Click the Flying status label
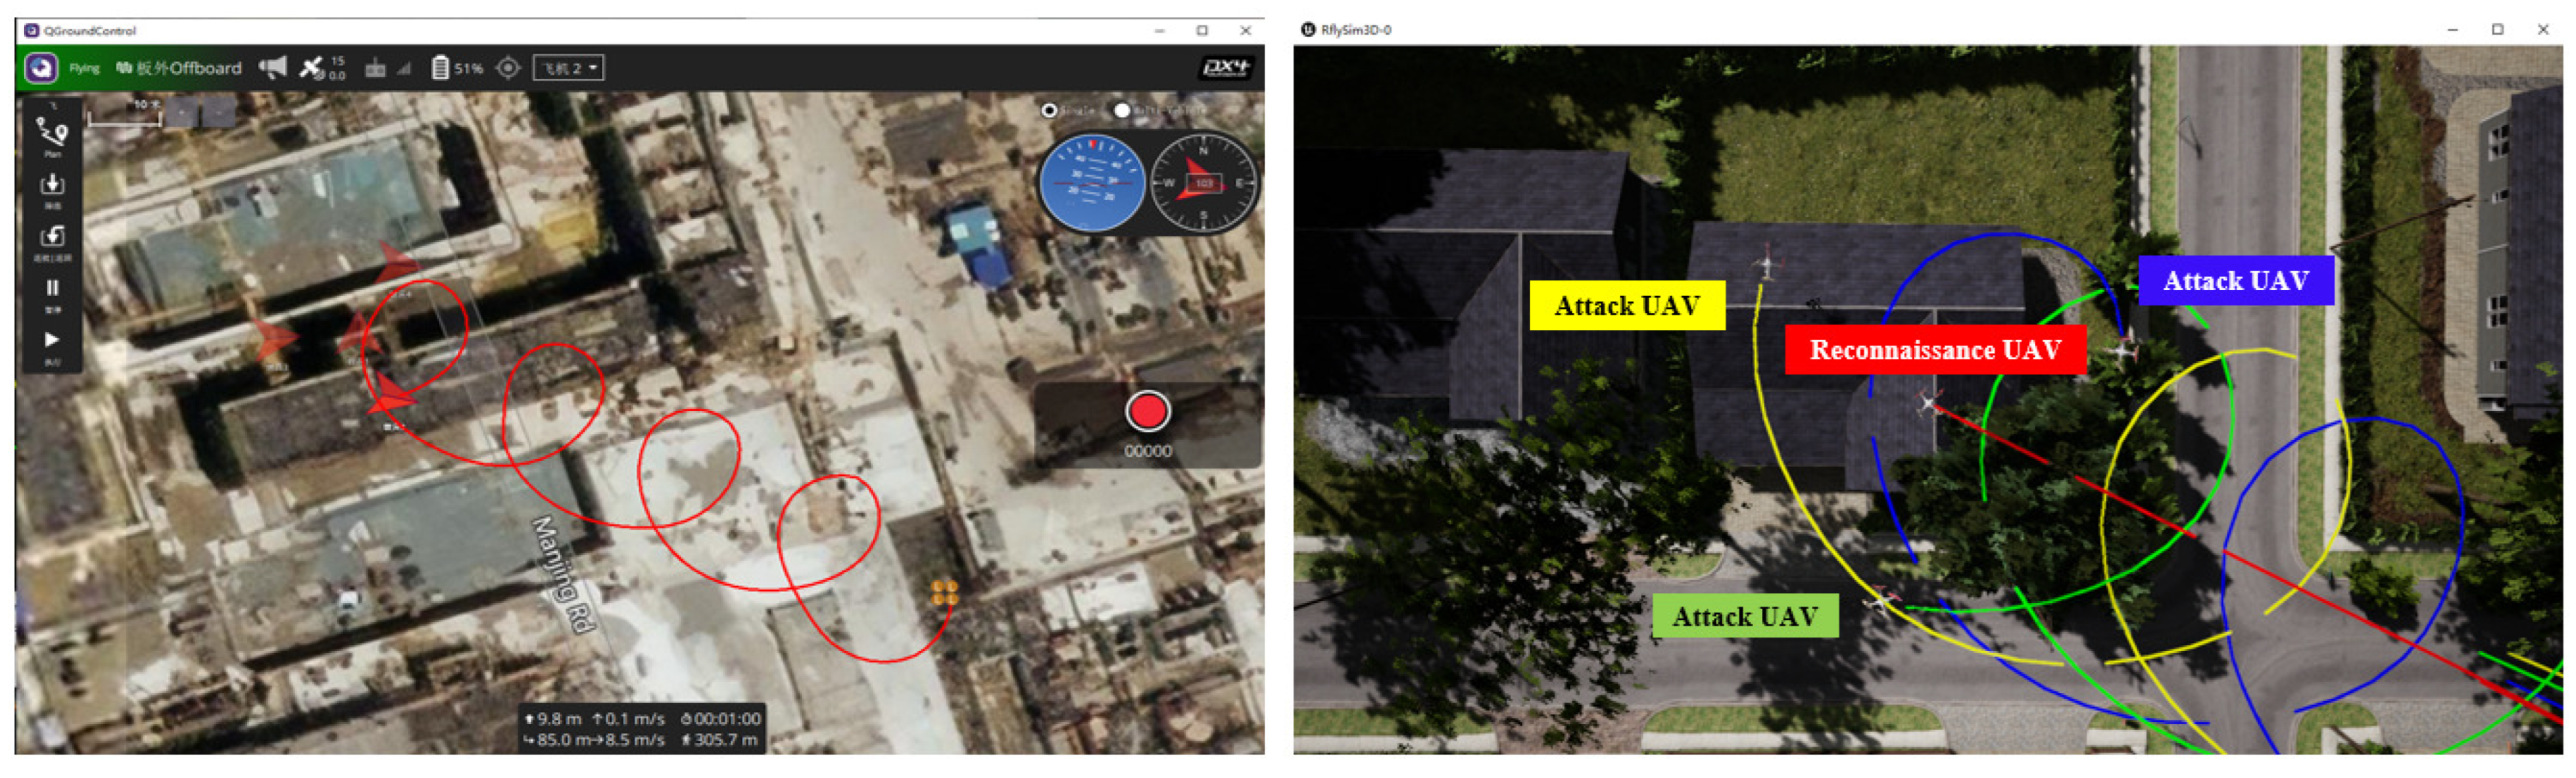Screen dimensions: 2576x778 (84, 68)
